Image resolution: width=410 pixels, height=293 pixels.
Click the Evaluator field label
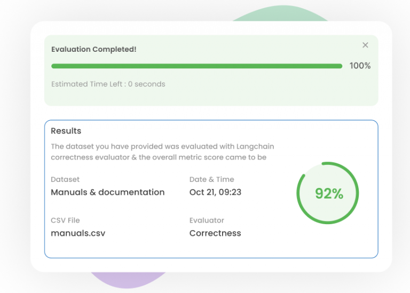click(207, 220)
